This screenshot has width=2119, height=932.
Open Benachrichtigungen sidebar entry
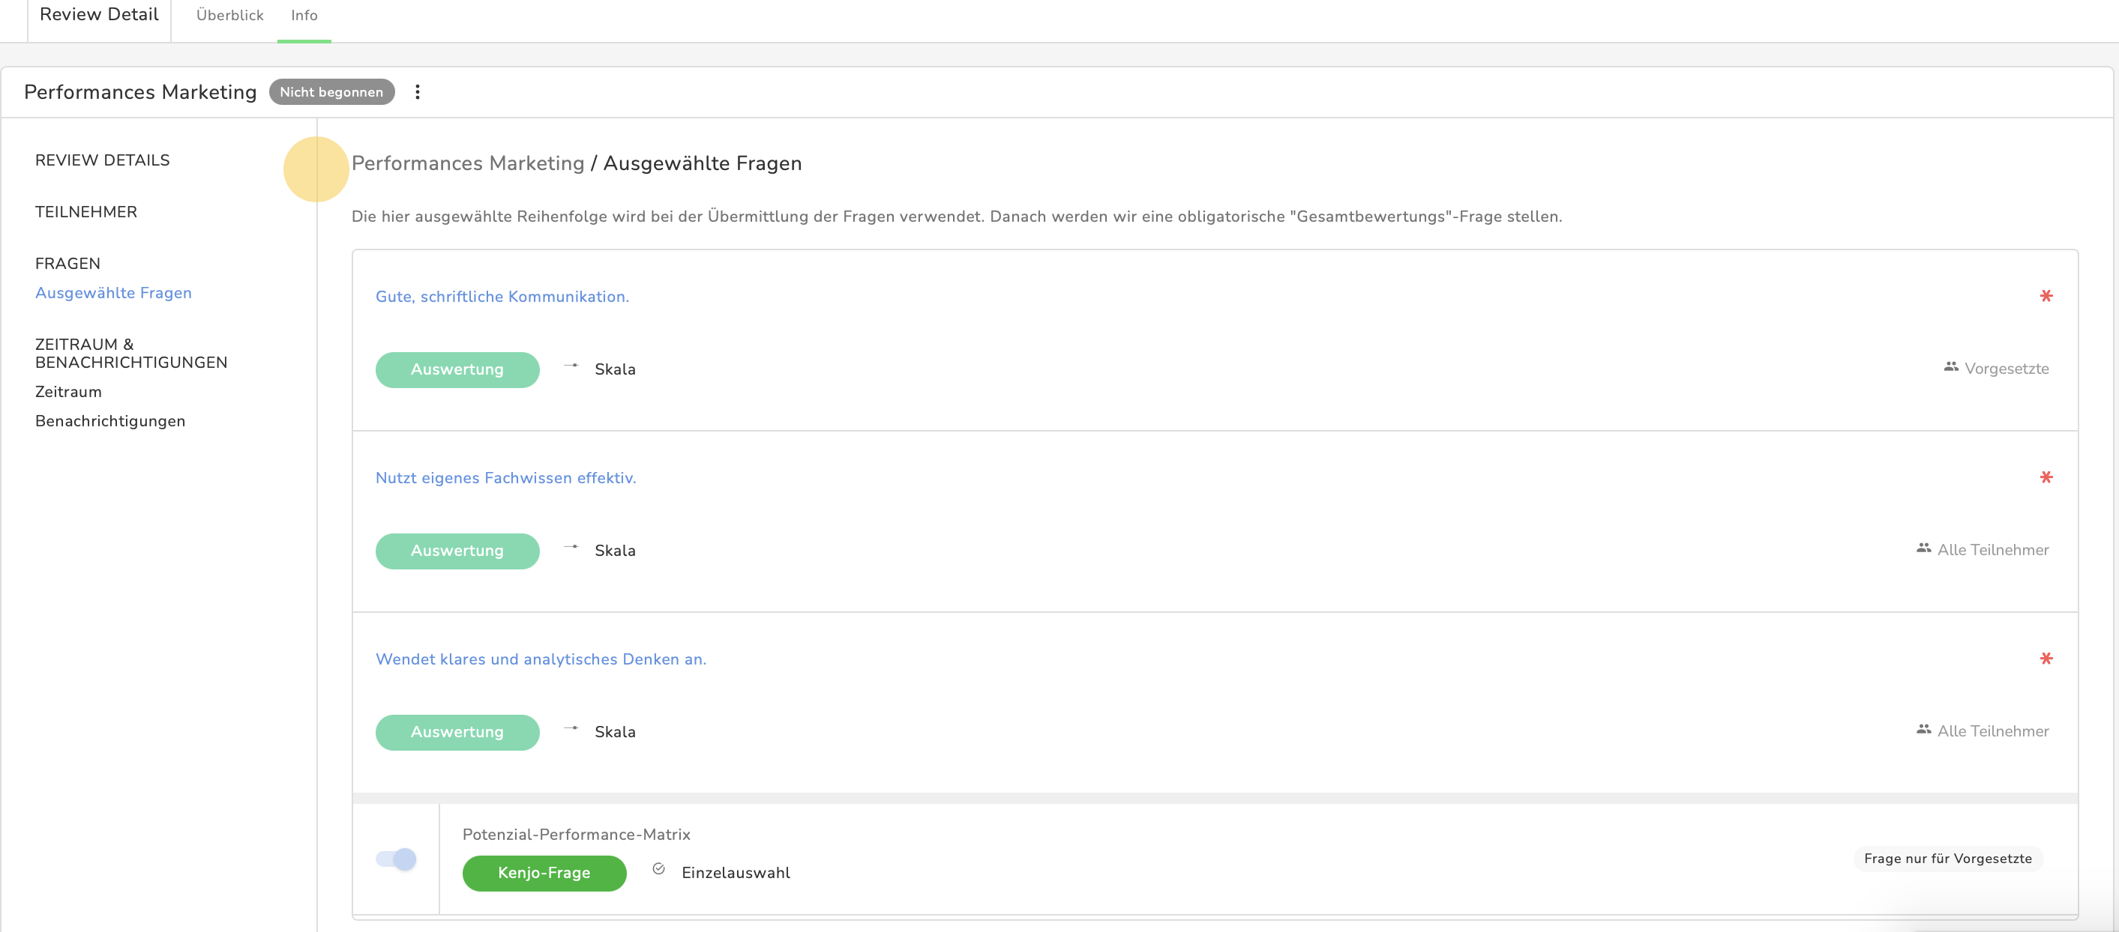pyautogui.click(x=110, y=421)
